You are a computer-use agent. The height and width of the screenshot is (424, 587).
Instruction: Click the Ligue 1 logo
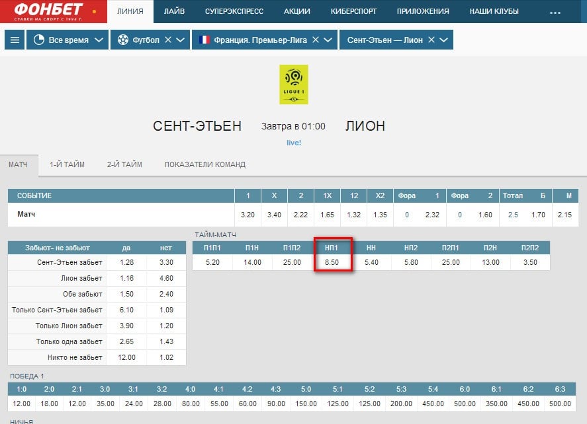pyautogui.click(x=294, y=85)
